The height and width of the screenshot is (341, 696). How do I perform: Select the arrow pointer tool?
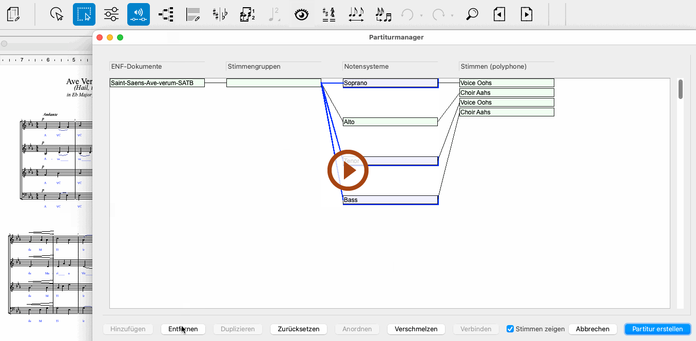[x=57, y=14]
